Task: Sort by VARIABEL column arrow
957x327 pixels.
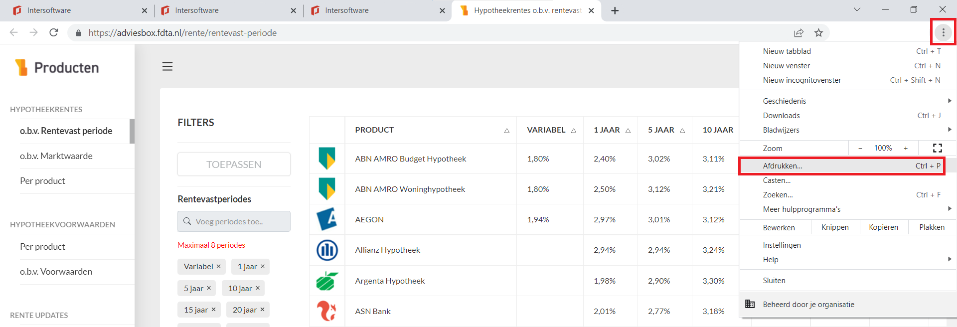Action: 574,131
